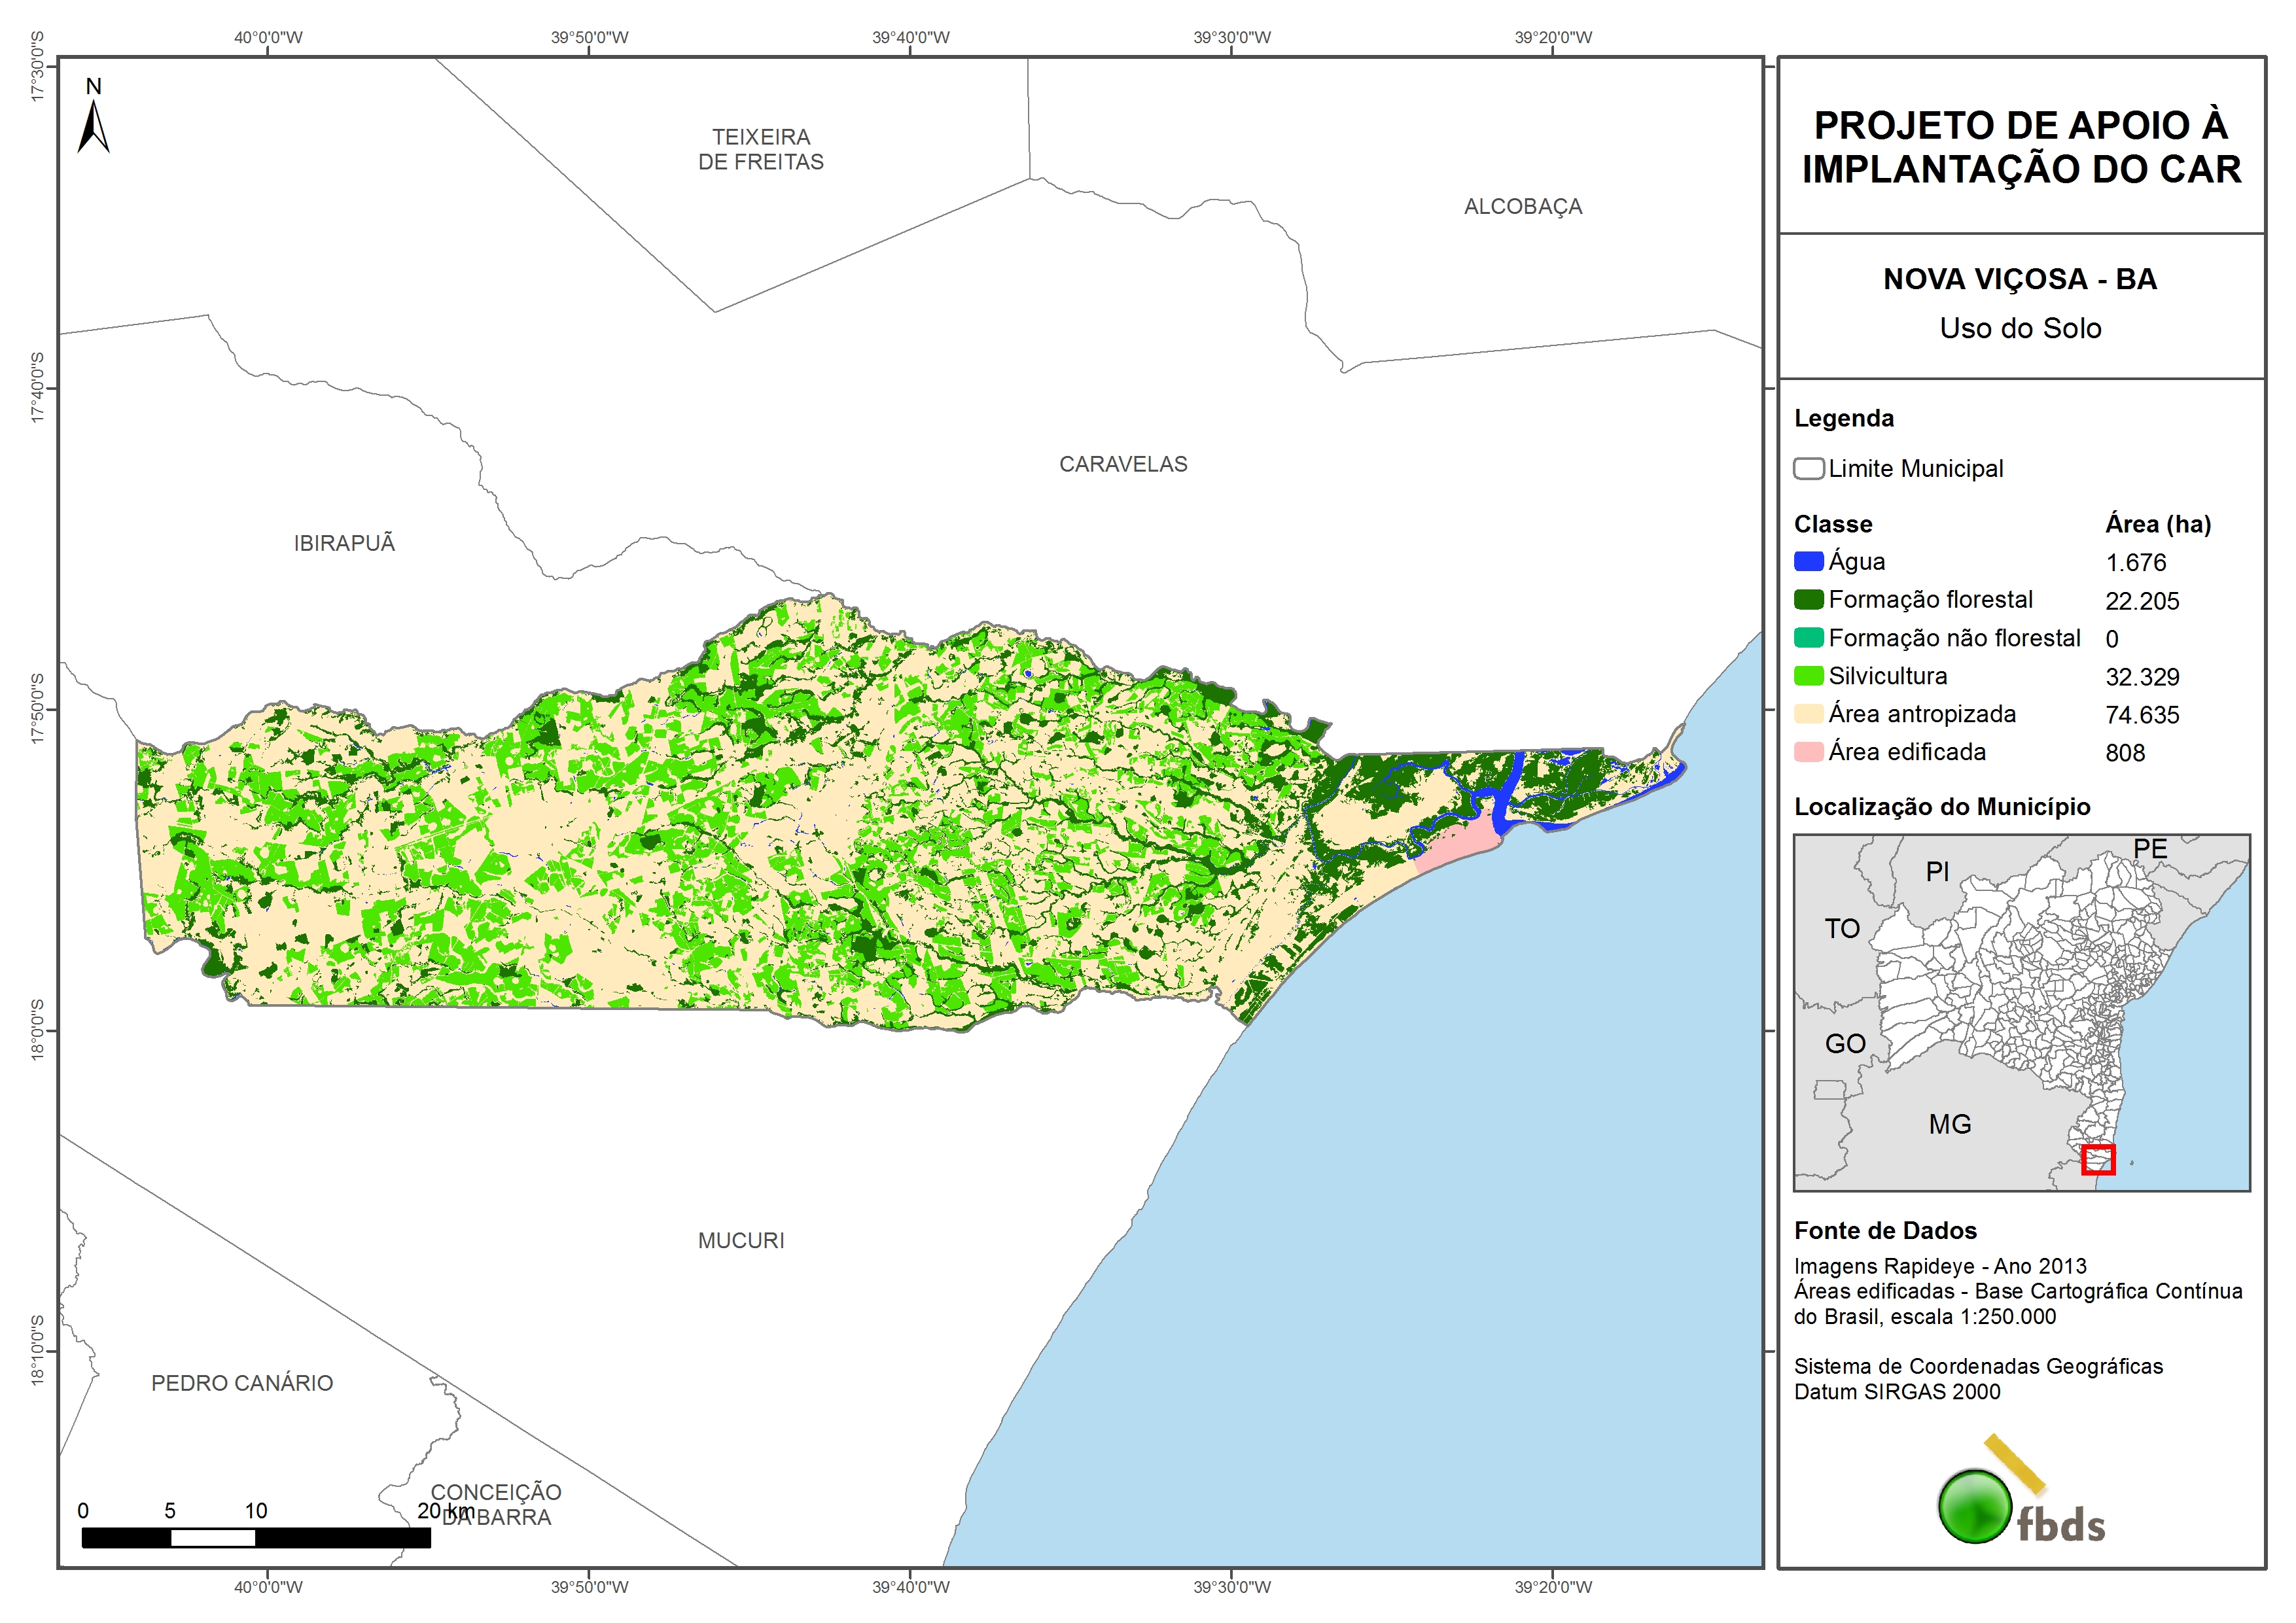
Task: Click the NOVA VIÇOSA - BA title
Action: tap(2020, 279)
